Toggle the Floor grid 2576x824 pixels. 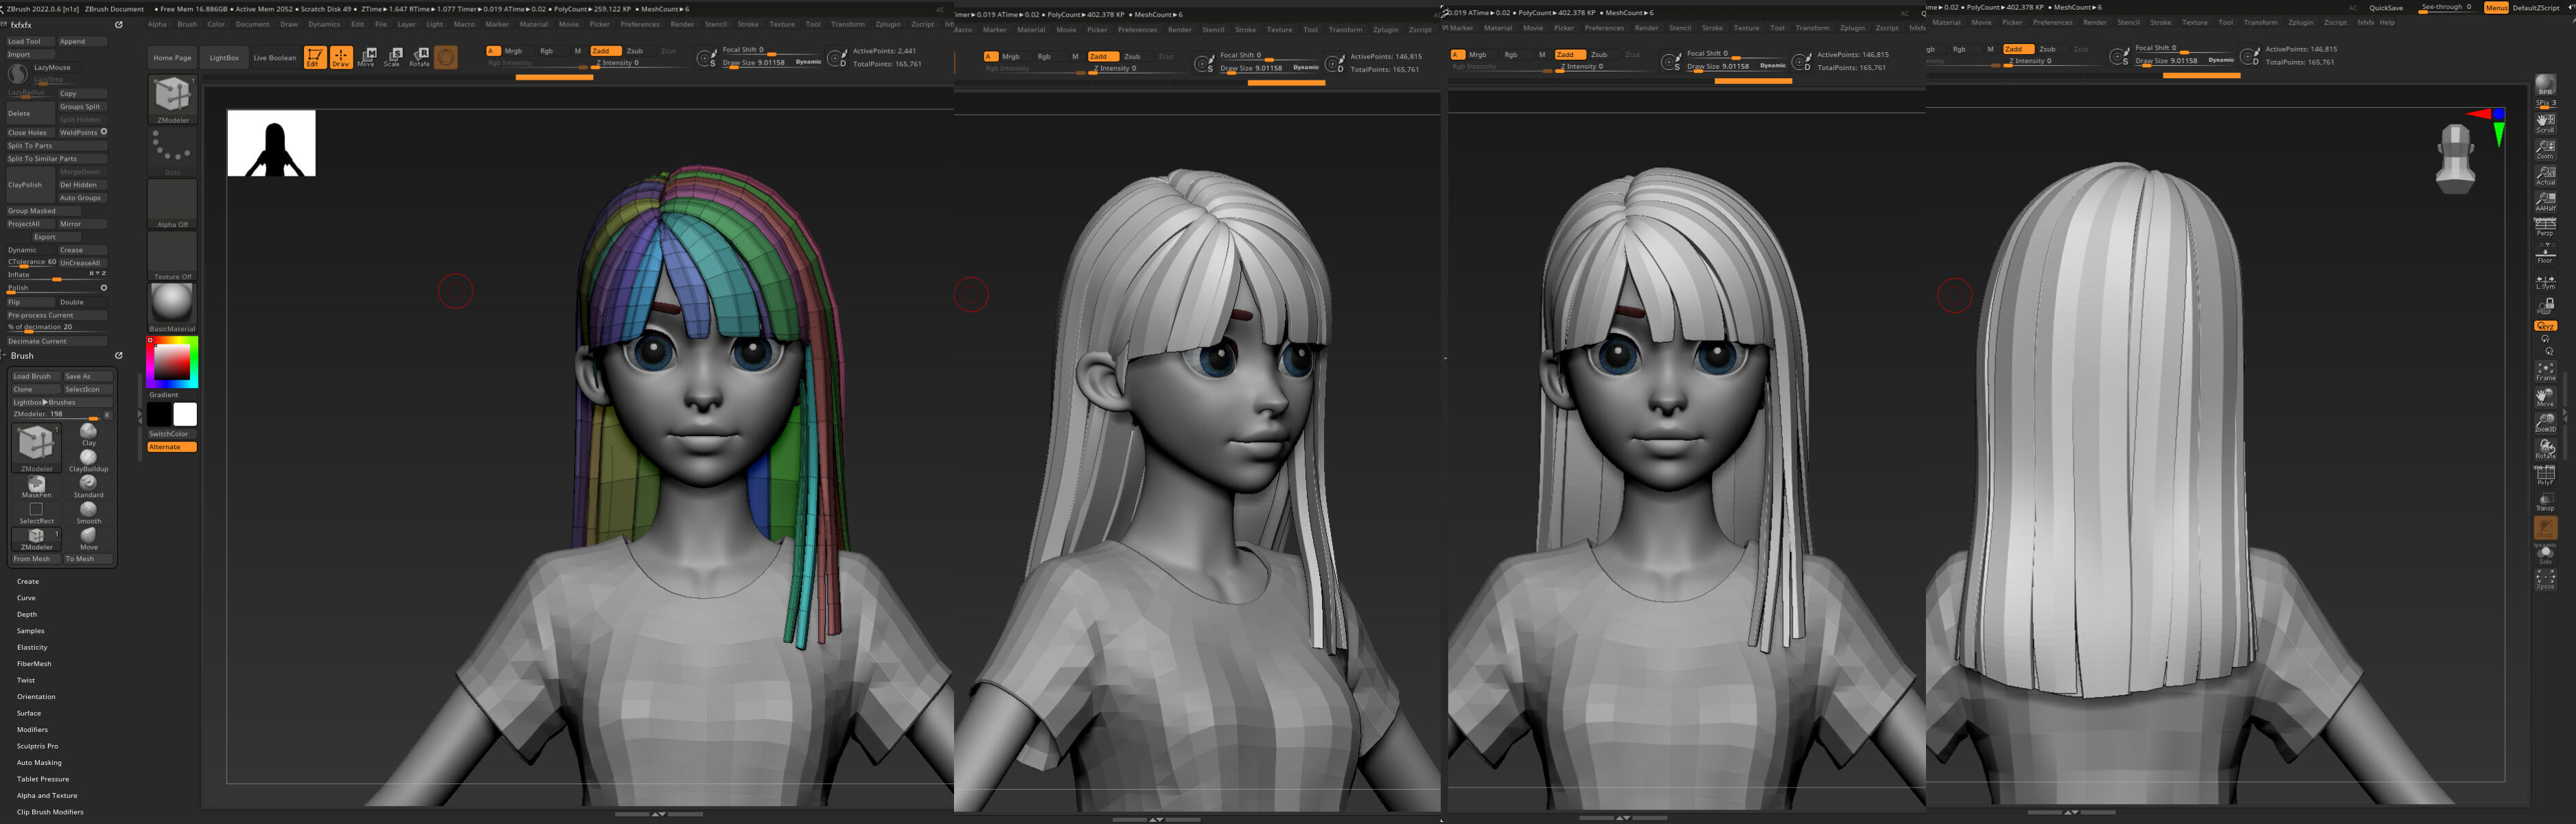[x=2545, y=253]
